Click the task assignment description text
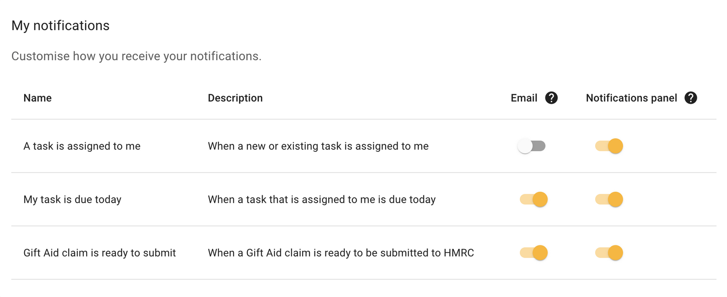The height and width of the screenshot is (297, 727). coord(318,146)
